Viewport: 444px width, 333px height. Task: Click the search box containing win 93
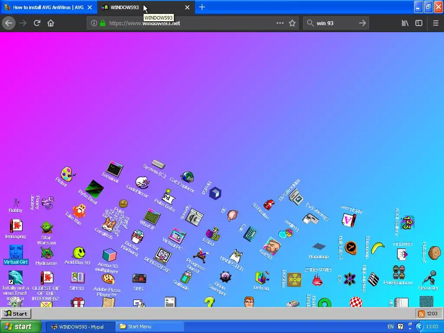[x=336, y=23]
